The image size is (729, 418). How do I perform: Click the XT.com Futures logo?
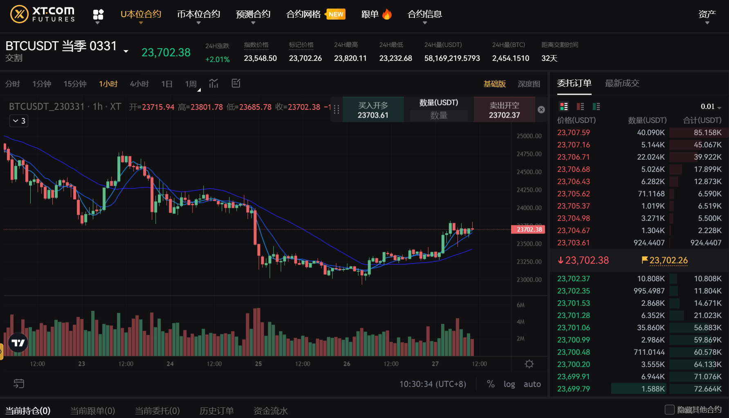(43, 14)
